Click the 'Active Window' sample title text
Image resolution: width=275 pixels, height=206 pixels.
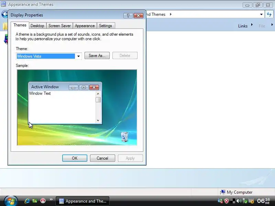(45, 87)
